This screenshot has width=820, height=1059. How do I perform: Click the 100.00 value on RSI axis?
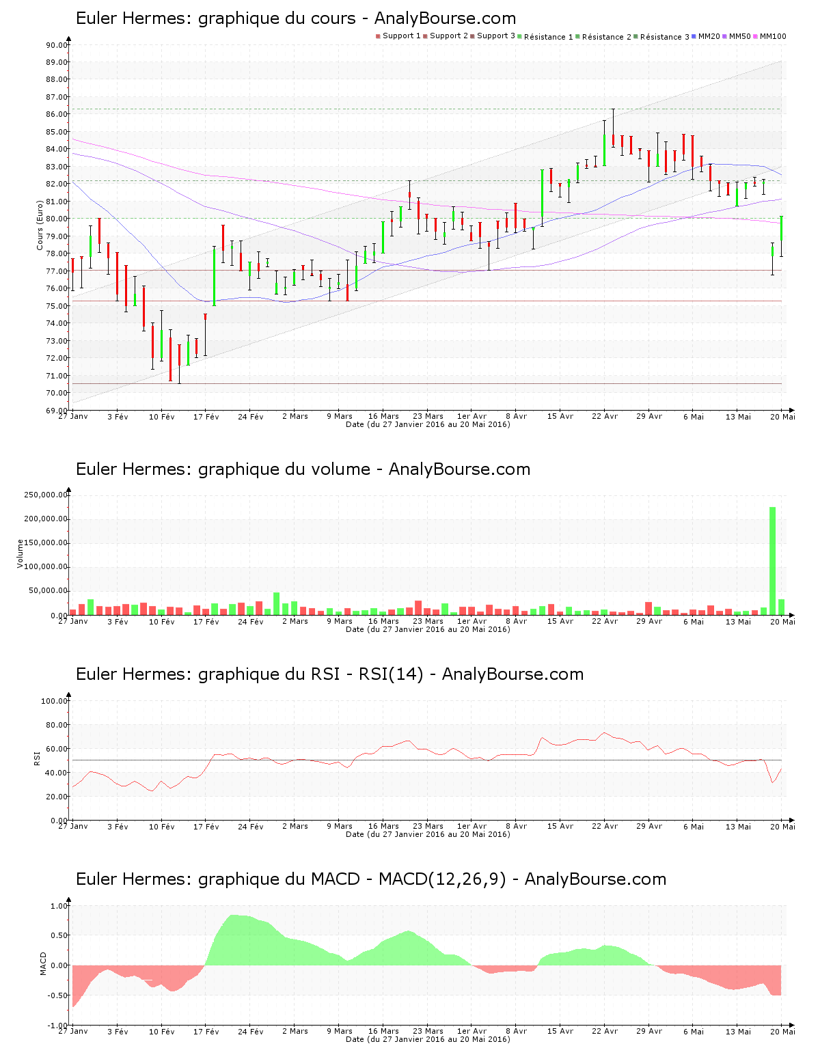[x=54, y=701]
